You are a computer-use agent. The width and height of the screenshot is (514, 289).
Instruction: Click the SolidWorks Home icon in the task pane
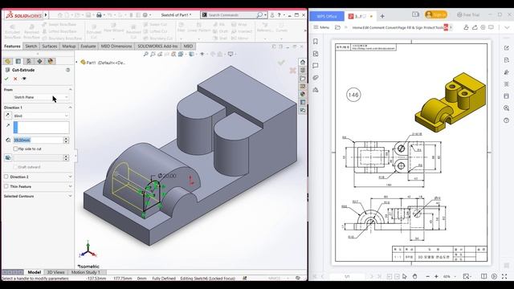click(303, 62)
